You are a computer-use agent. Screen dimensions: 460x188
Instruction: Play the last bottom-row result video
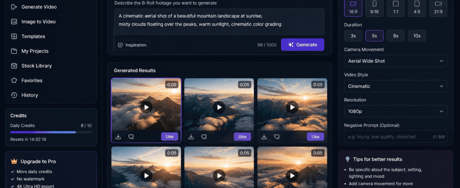[292, 176]
